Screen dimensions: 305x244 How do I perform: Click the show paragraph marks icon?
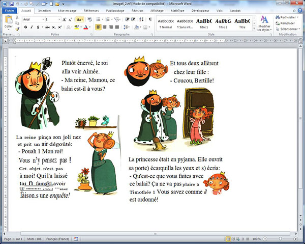[150, 19]
